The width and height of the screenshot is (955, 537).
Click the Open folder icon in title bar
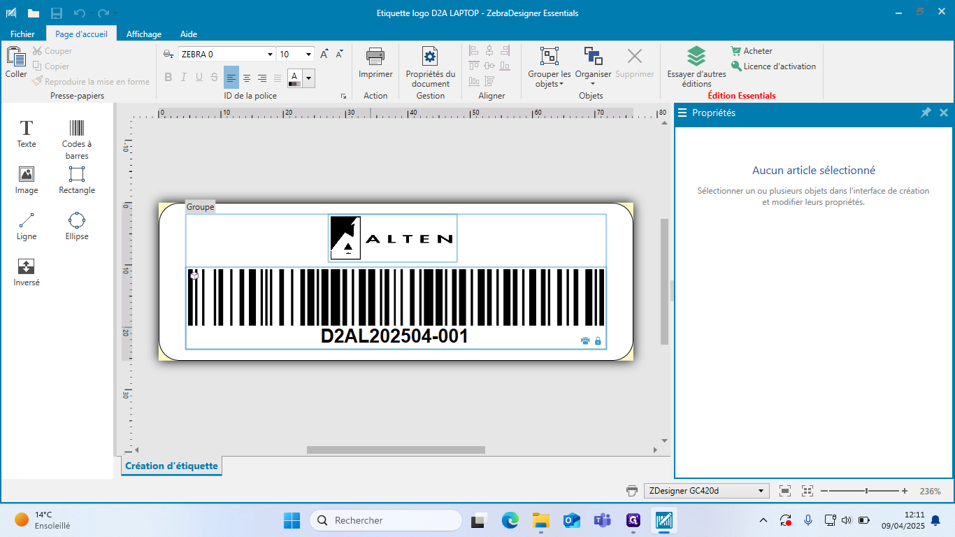34,13
